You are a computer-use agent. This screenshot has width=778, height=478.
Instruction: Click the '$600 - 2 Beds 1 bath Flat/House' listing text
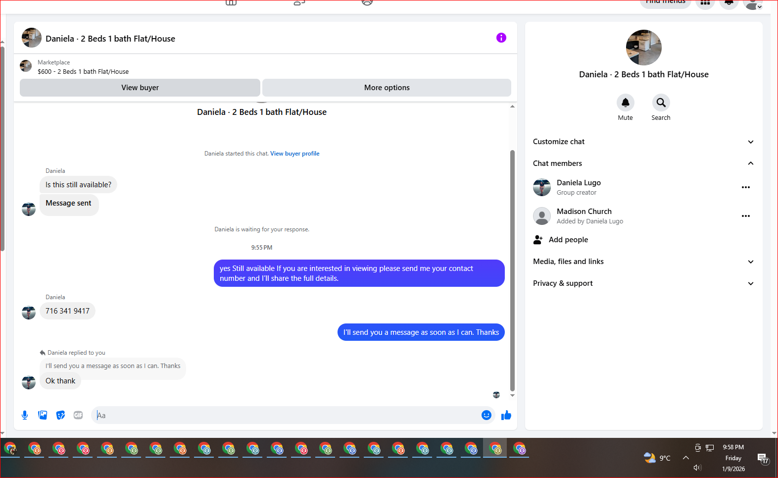(83, 72)
